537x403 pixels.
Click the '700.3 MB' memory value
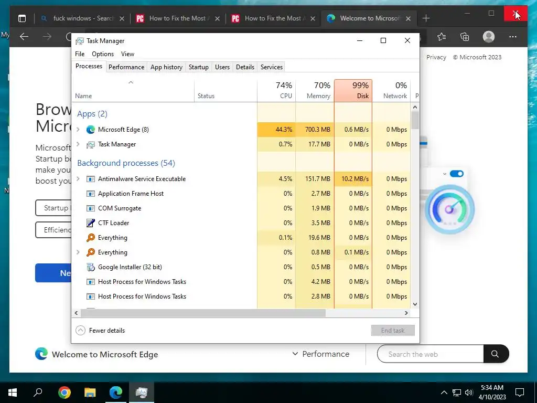click(317, 130)
